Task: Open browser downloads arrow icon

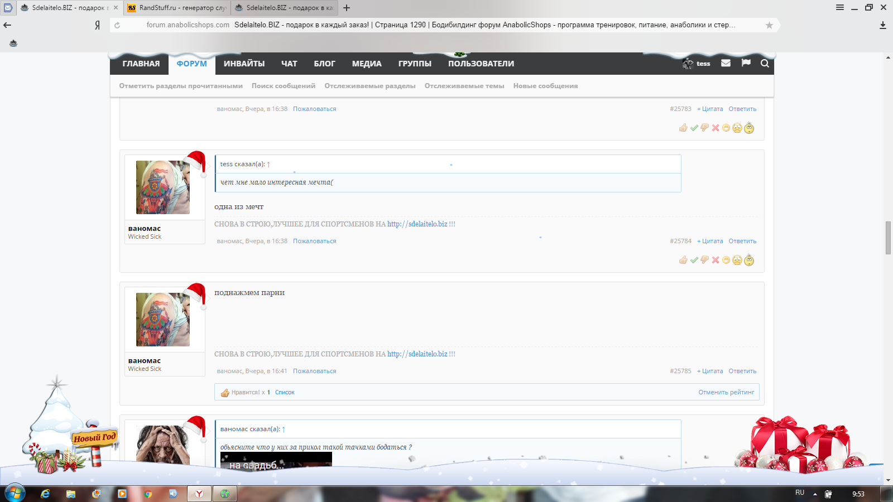Action: coord(882,25)
